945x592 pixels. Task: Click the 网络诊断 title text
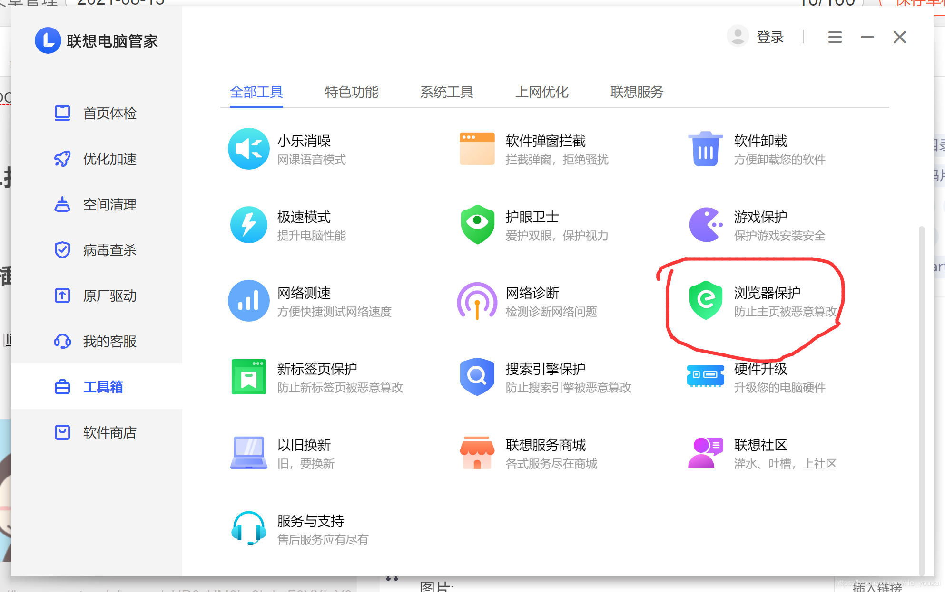532,293
